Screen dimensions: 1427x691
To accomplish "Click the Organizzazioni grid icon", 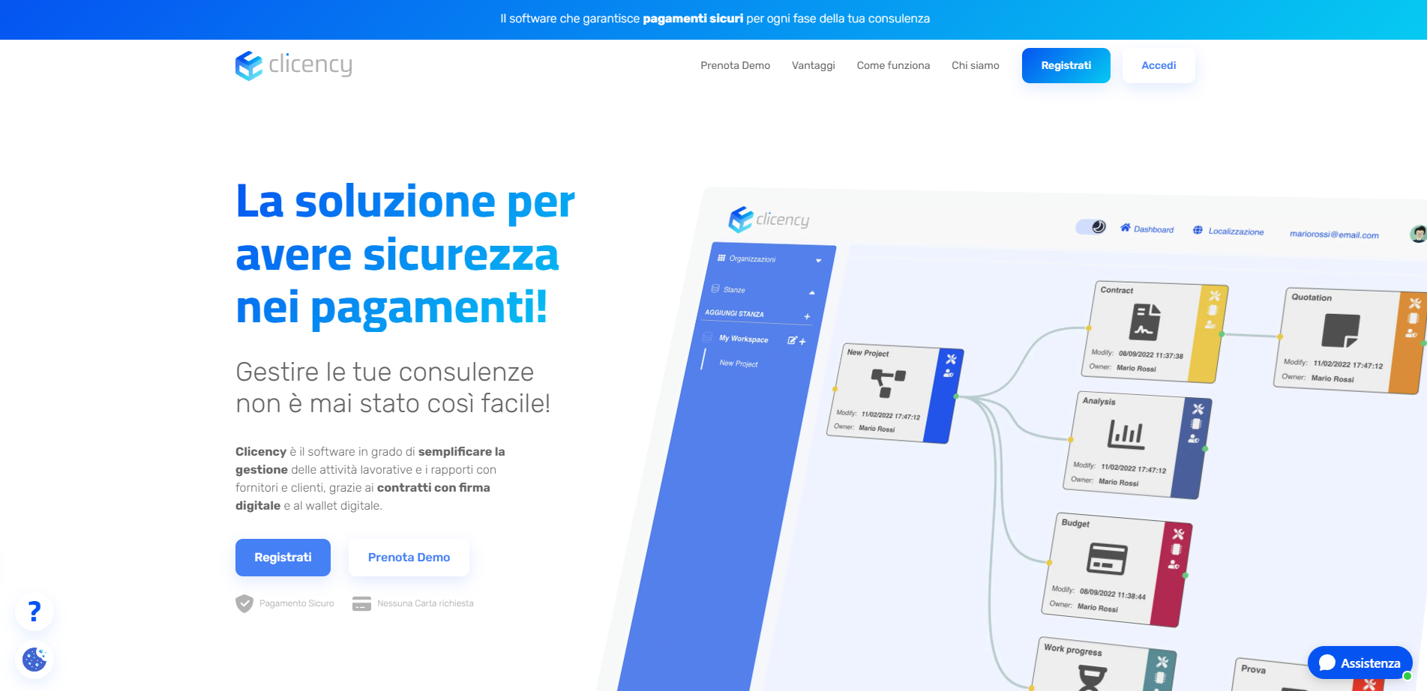I will [721, 258].
